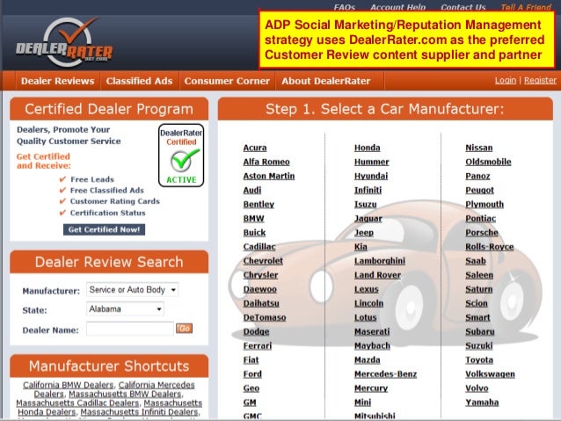Open California BMW Dealers shortcut
This screenshot has width=561, height=421.
pyautogui.click(x=68, y=385)
